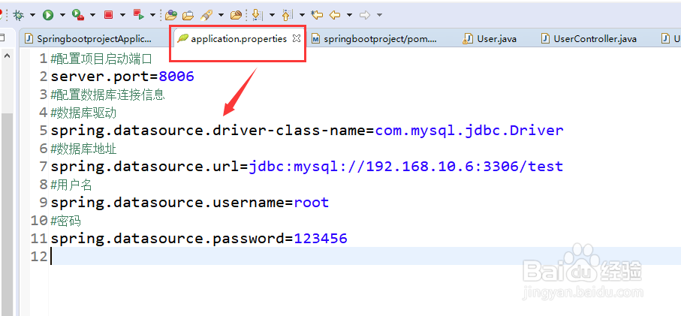Click the Maven icon on pom tab
681x316 pixels.
(316, 38)
